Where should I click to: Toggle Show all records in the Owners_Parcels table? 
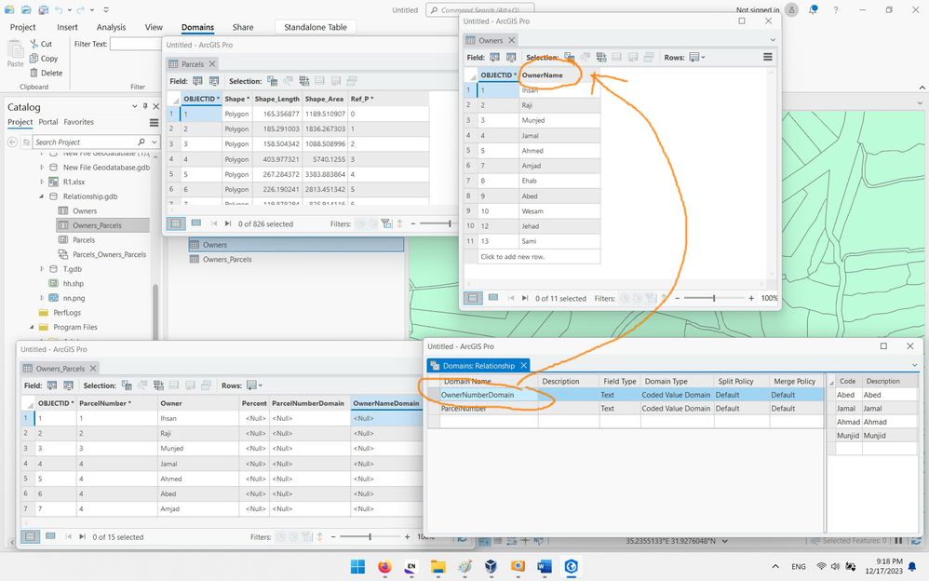30,536
